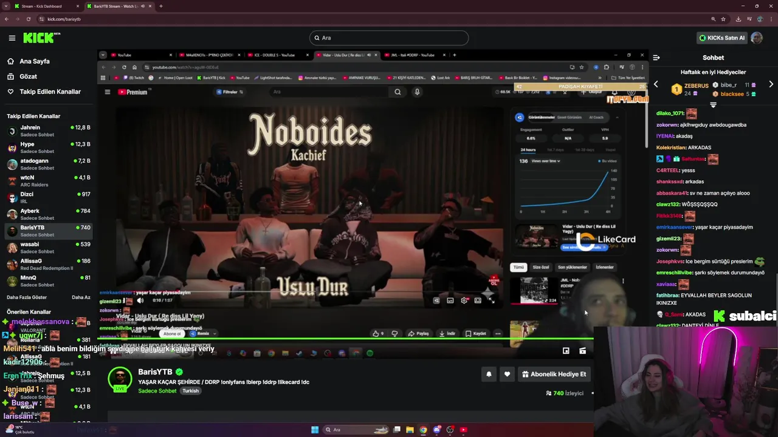Viewport: 778px width, 437px height.
Task: Click Abone ol button under video
Action: click(x=172, y=333)
